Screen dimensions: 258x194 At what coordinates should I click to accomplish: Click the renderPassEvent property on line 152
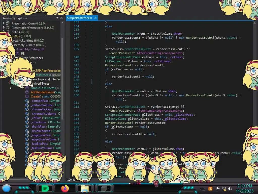[x=132, y=107]
